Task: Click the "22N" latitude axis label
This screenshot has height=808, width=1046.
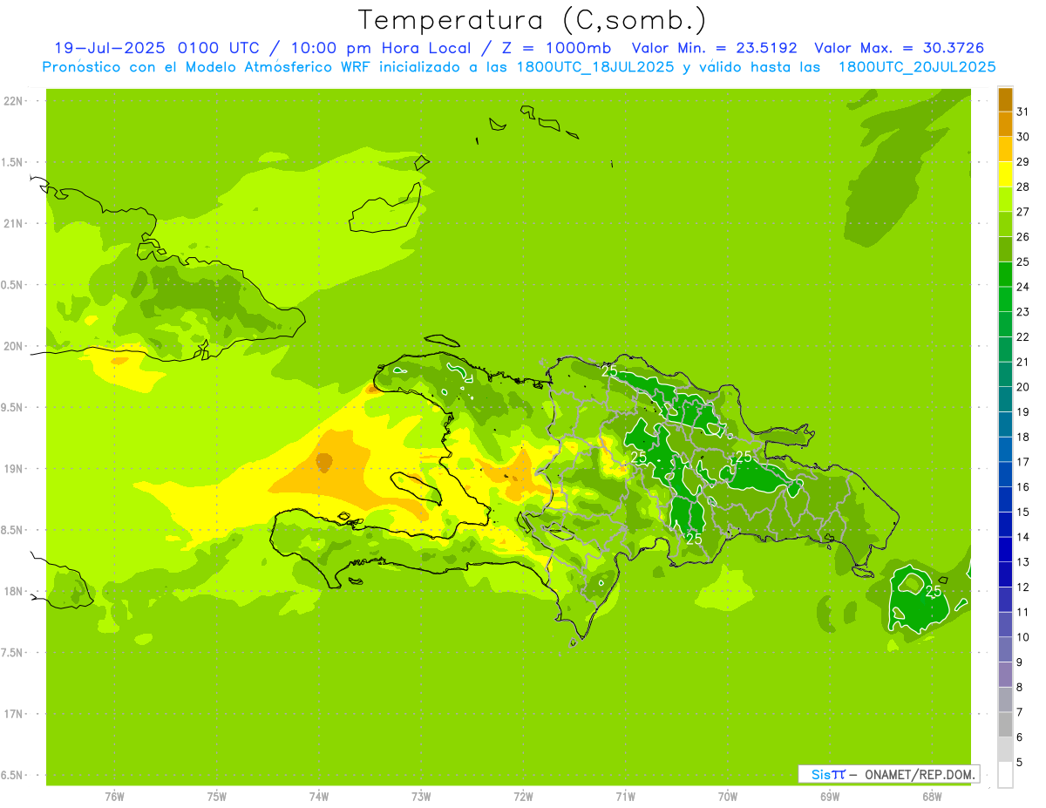Action: 12,101
